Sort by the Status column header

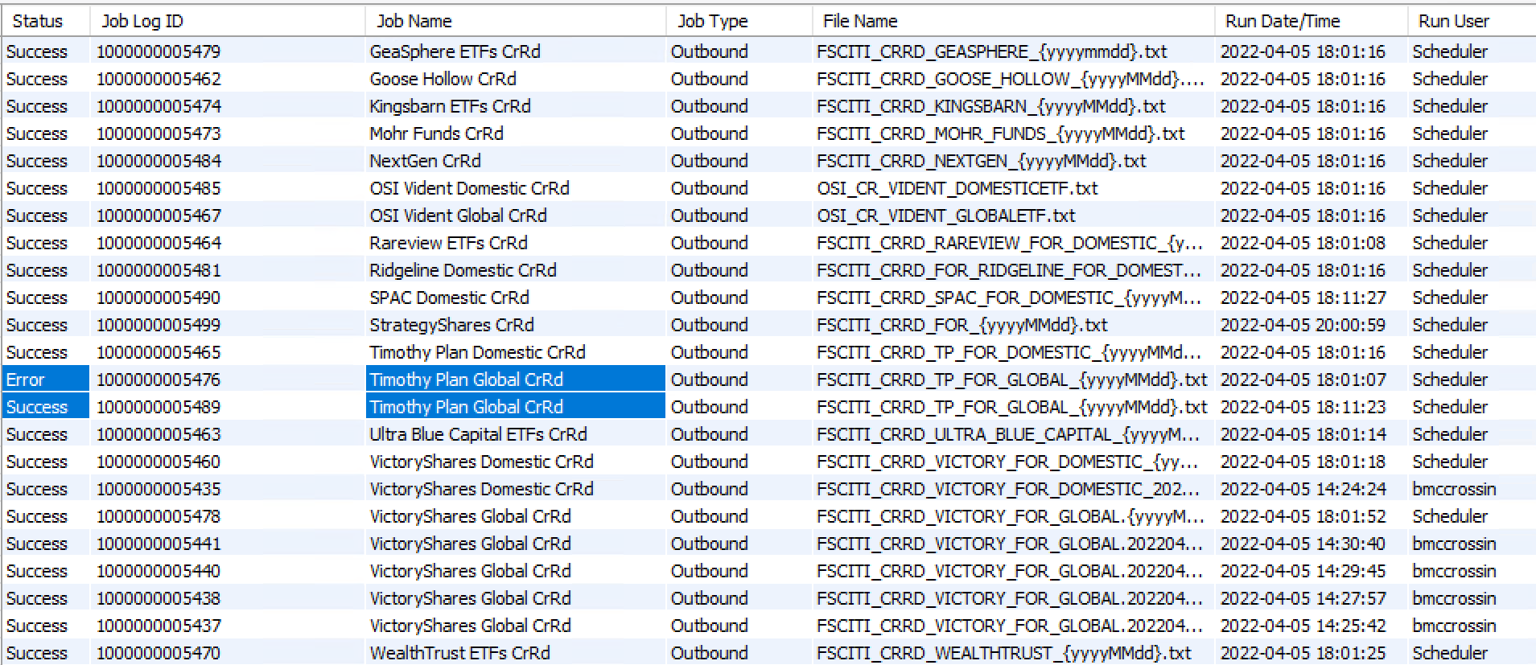click(45, 21)
